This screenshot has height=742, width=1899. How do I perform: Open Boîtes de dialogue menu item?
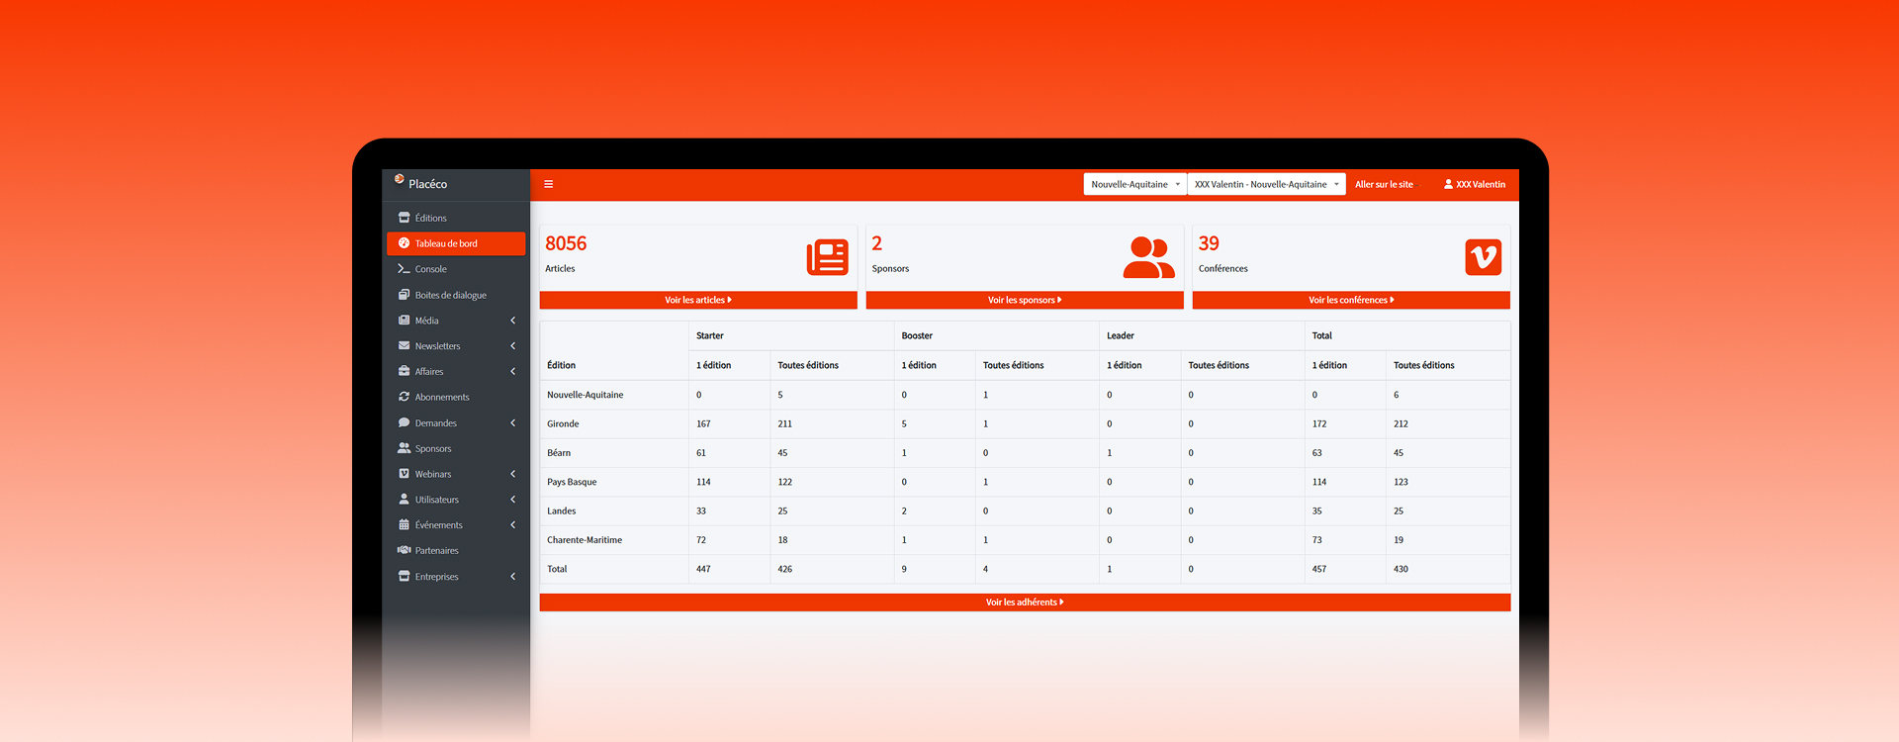450,295
